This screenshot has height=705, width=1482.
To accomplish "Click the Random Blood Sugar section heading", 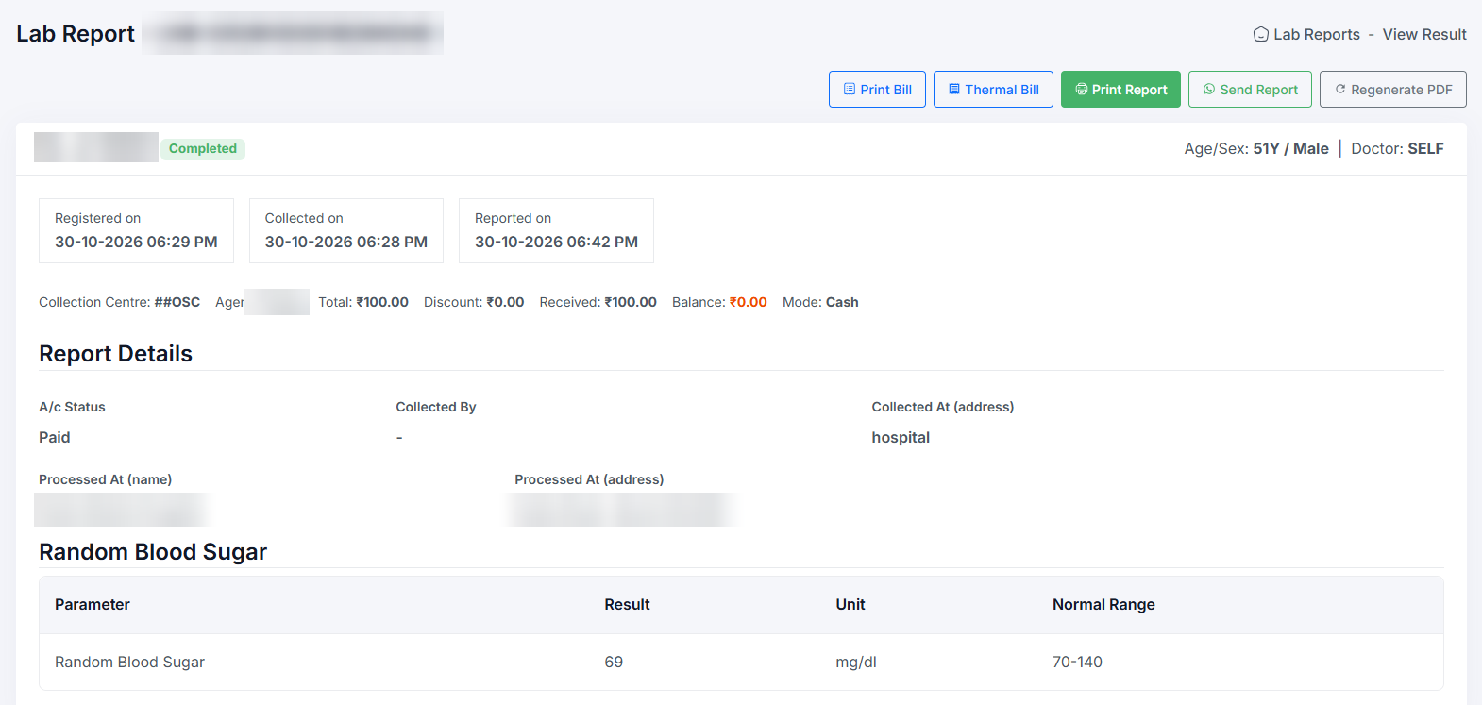I will [x=153, y=552].
